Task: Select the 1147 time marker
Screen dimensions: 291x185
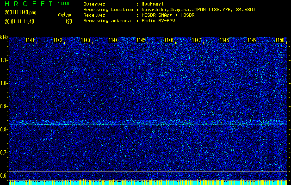Action: (x=197, y=40)
